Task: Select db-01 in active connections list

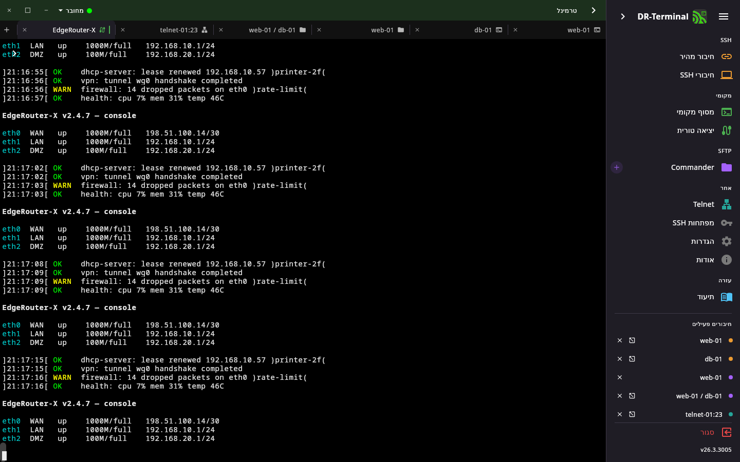Action: point(713,359)
